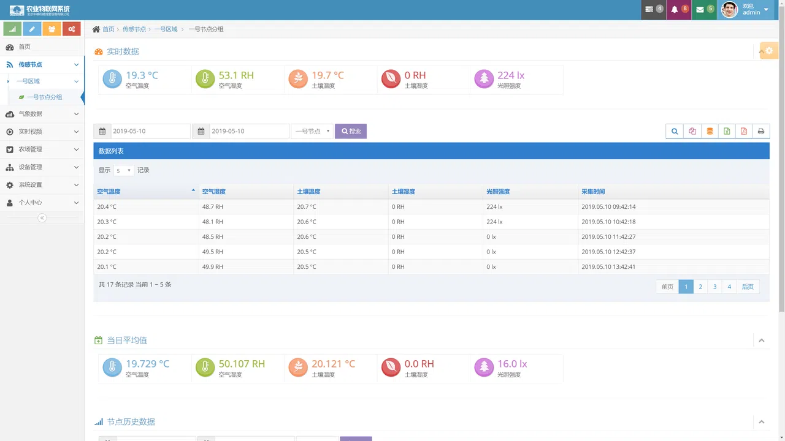Image resolution: width=785 pixels, height=441 pixels.
Task: Copy table data to clipboard
Action: [692, 131]
